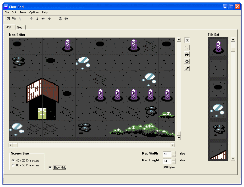Select the flood fill bucket tool
244x187 pixels.
pos(187,55)
